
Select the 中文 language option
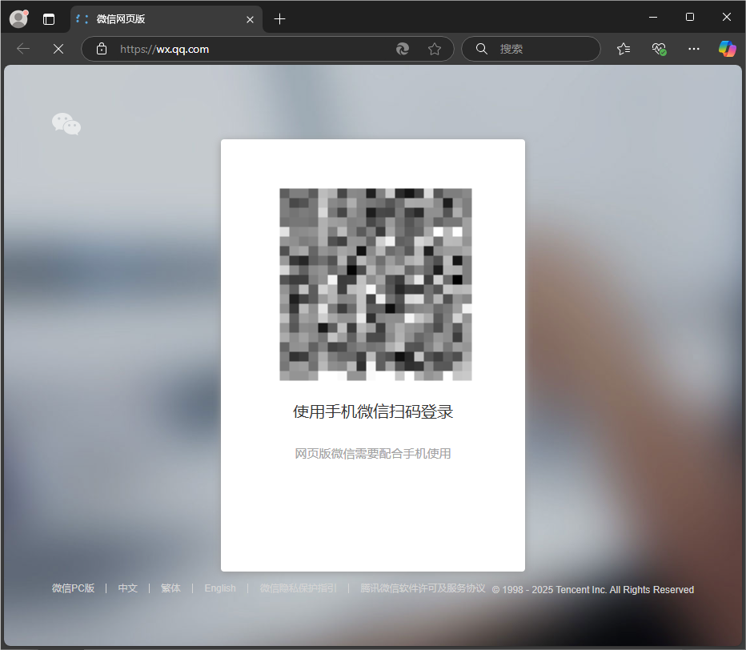127,588
